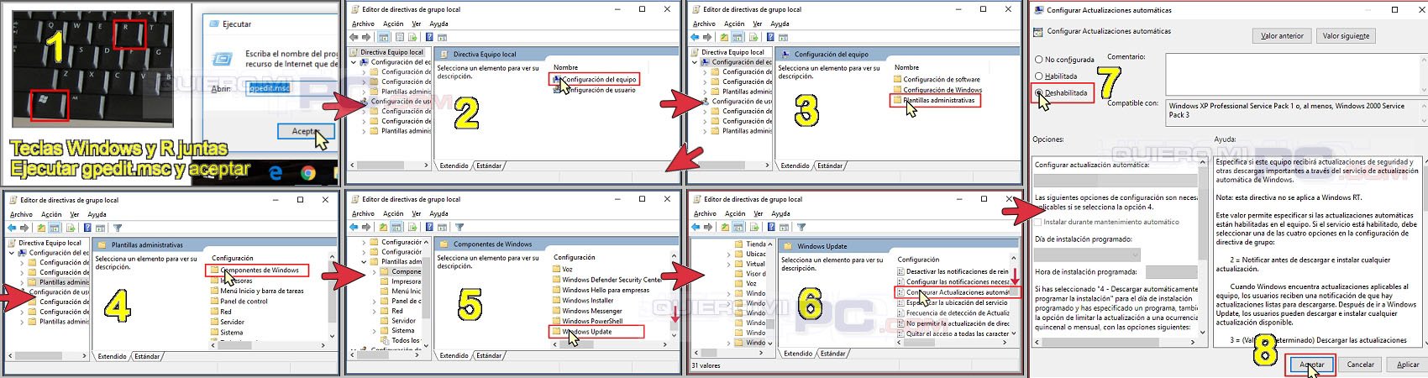Expand Sistema node in step 5 tree
Viewport: 1428px width, 378px height.
coord(375,330)
